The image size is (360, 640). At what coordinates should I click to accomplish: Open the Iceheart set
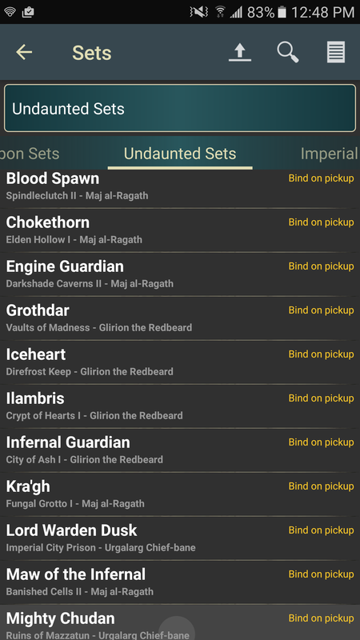[180, 362]
